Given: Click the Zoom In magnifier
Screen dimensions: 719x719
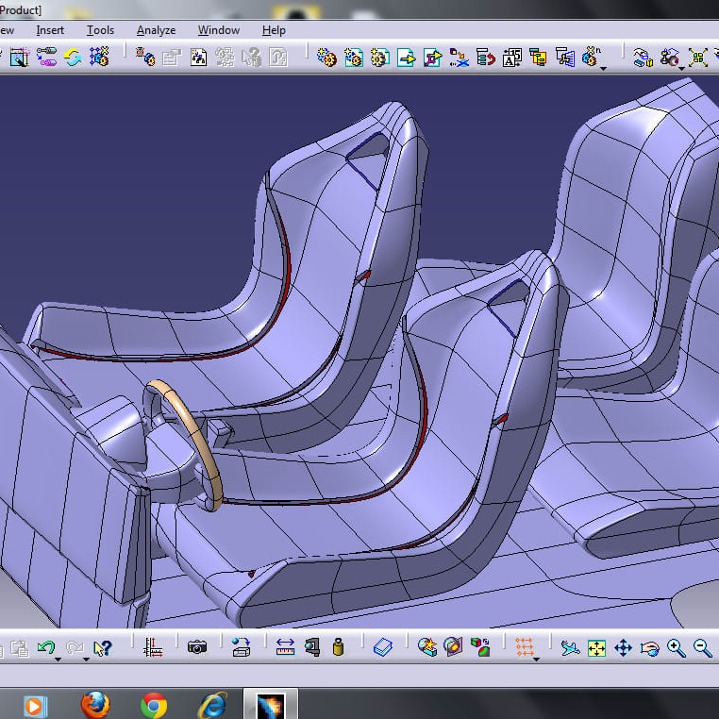Looking at the screenshot, I should click(676, 647).
